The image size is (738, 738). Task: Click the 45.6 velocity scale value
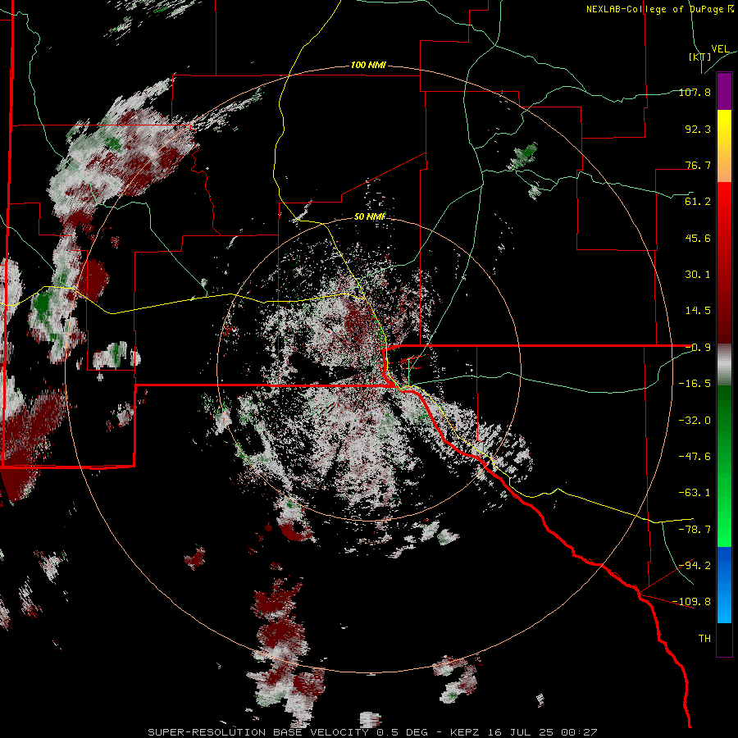click(698, 238)
